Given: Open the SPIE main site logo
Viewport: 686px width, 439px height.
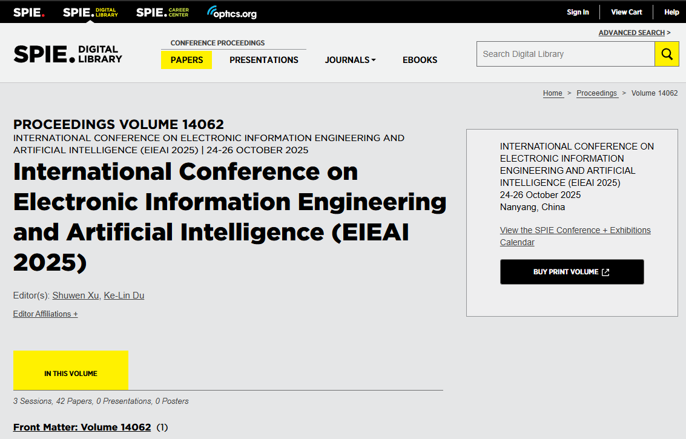Looking at the screenshot, I should (x=29, y=12).
